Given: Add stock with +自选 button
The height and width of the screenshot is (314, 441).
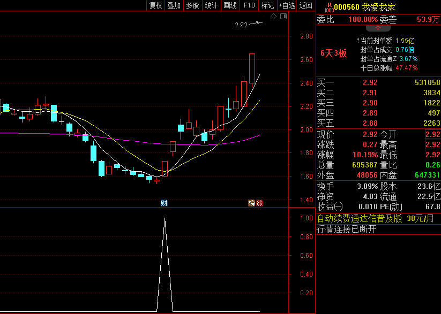Looking at the screenshot, I should point(287,5).
